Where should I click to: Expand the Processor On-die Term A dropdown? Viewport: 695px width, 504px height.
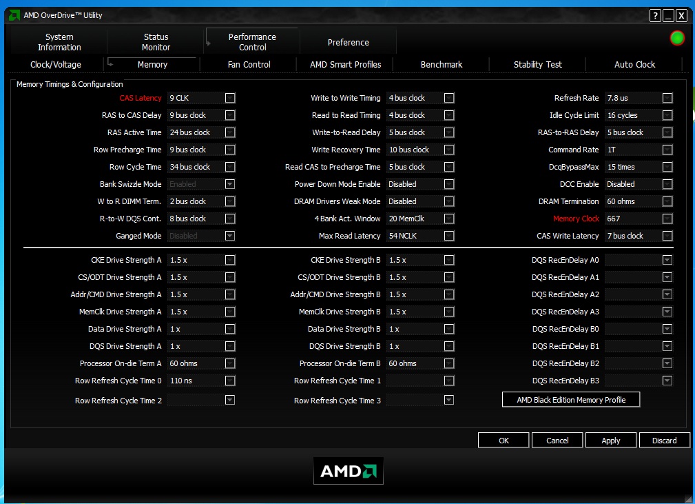click(x=230, y=364)
